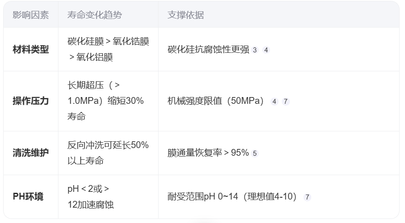Image resolution: width=405 pixels, height=223 pixels.
Task: Select the PH环境 row label
Action: [28, 197]
